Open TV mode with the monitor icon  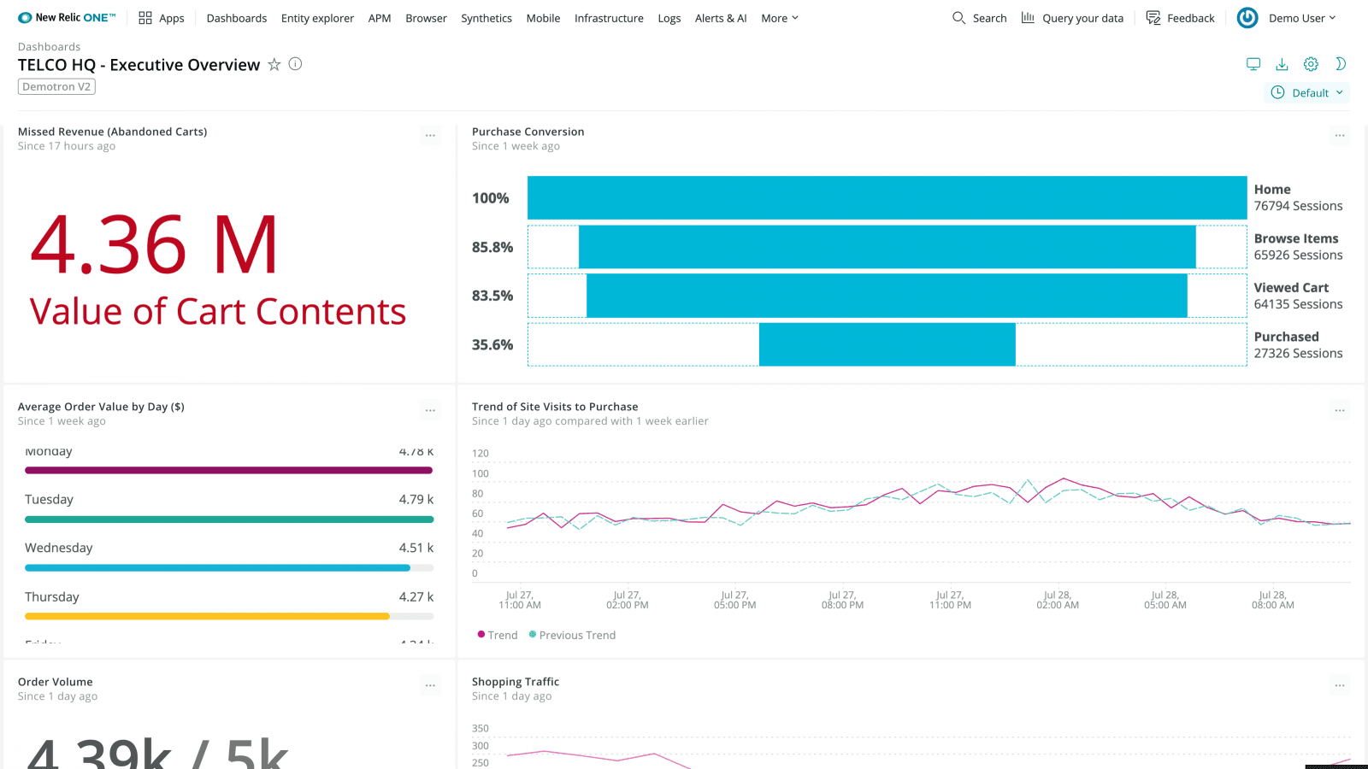click(x=1253, y=63)
